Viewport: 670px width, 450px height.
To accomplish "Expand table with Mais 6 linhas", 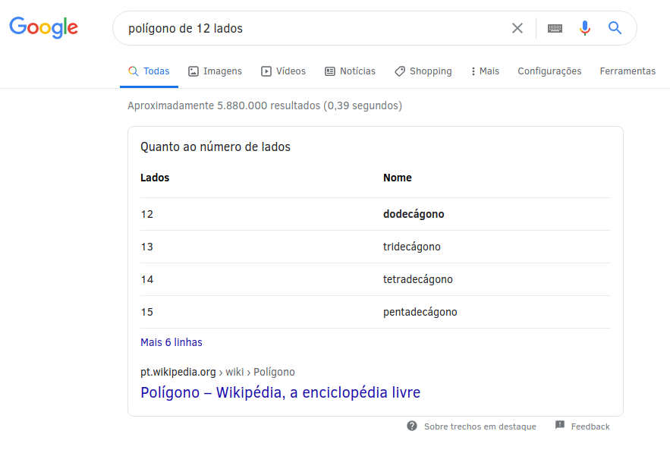I will (x=171, y=342).
